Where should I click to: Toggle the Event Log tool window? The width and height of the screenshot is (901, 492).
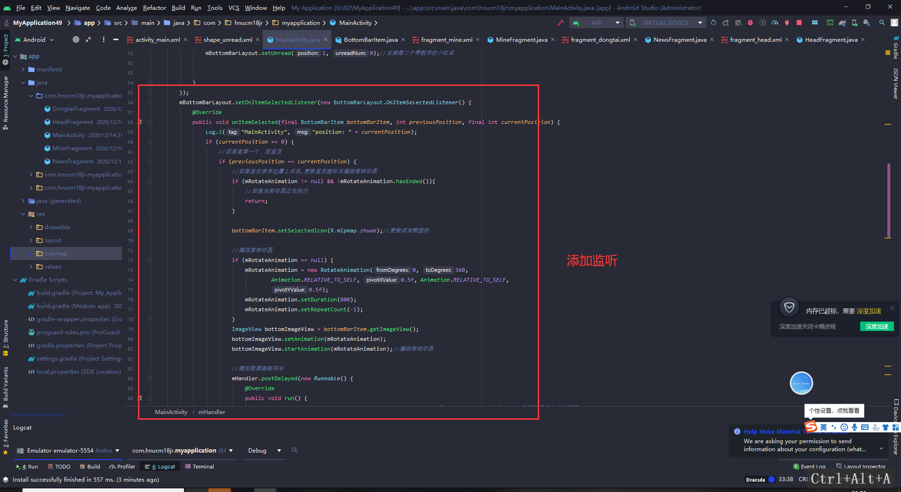tap(809, 466)
